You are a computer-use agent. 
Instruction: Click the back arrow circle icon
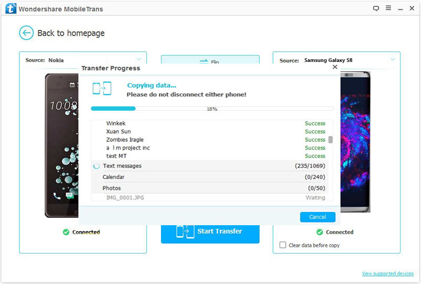26,33
